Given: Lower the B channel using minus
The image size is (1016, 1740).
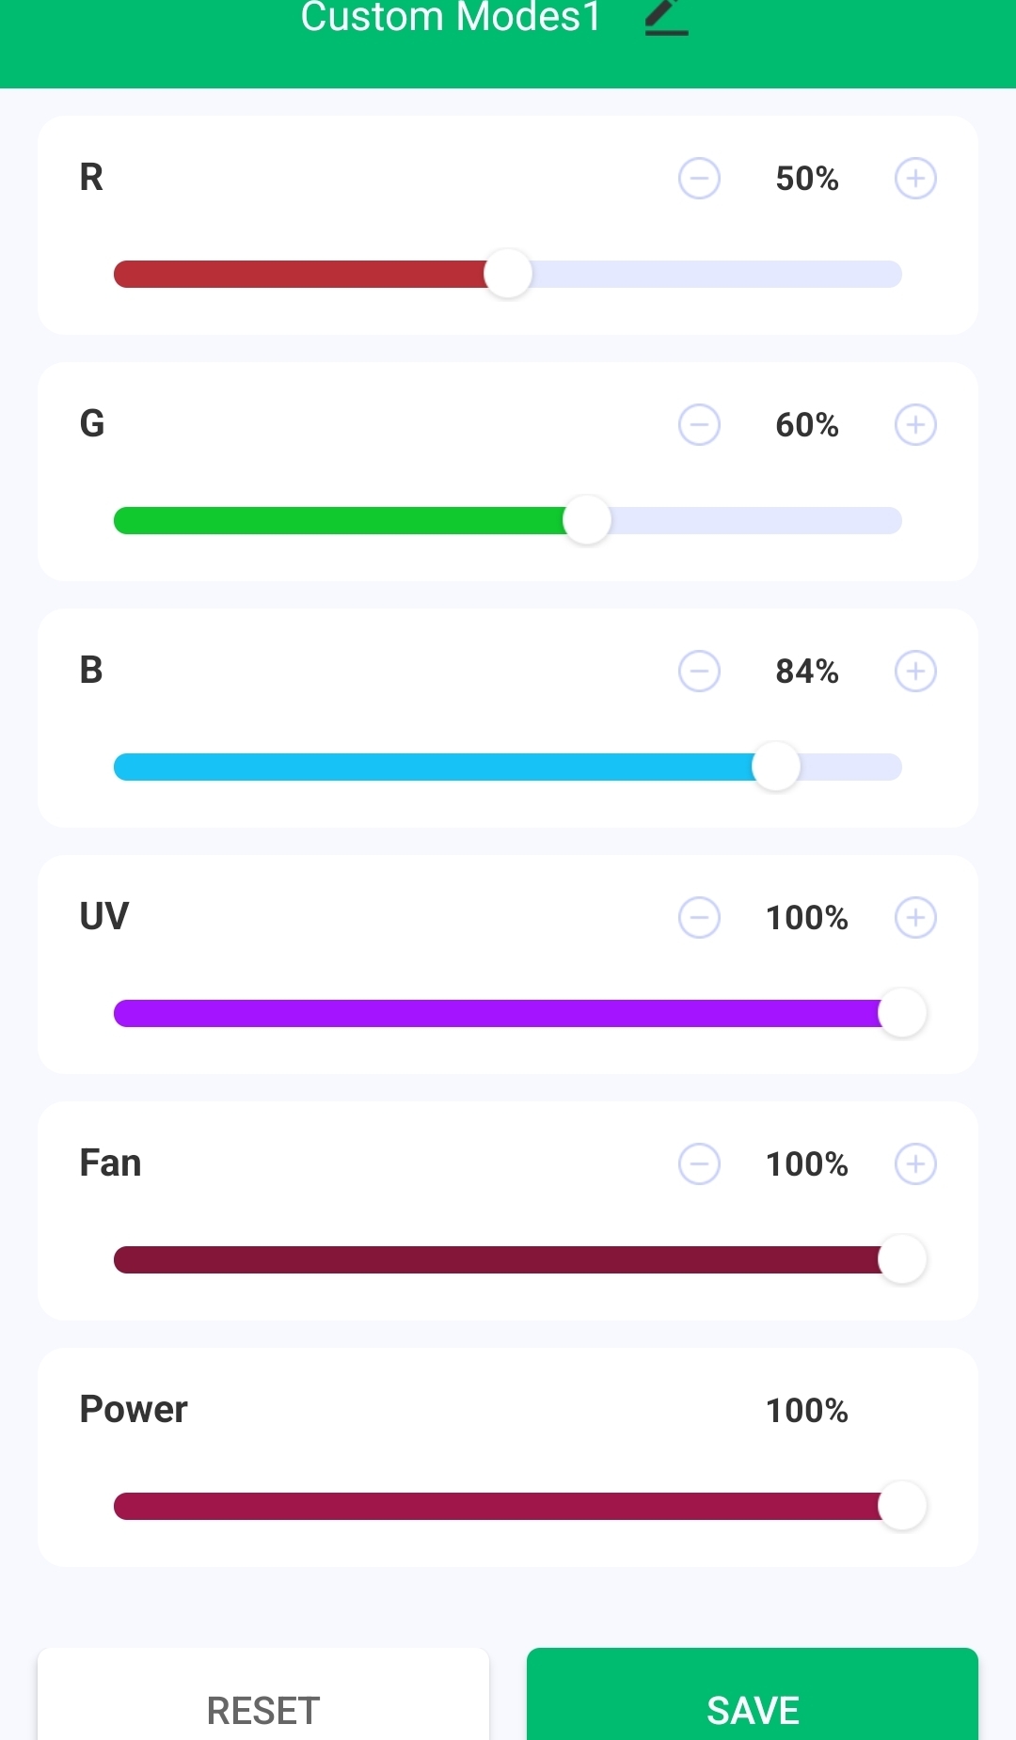Looking at the screenshot, I should click(x=699, y=672).
